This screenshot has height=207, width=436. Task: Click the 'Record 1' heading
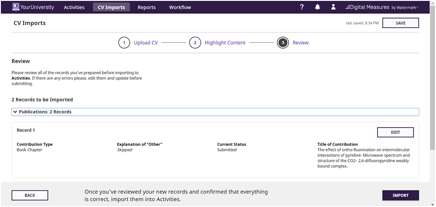click(x=26, y=130)
